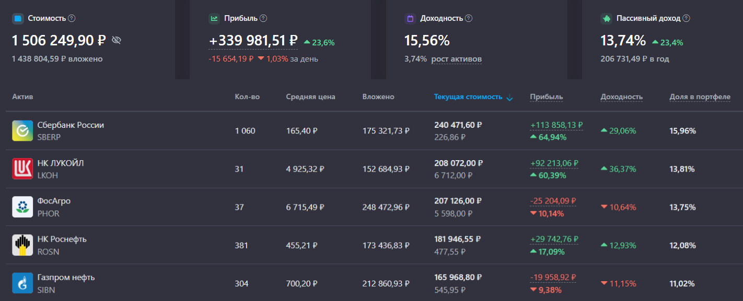Click help icon next to Стоимость
This screenshot has width=743, height=301.
(x=72, y=18)
